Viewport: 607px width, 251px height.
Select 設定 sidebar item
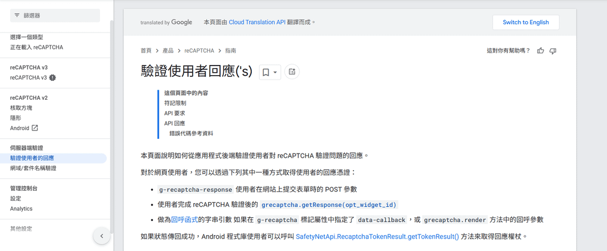click(15, 198)
